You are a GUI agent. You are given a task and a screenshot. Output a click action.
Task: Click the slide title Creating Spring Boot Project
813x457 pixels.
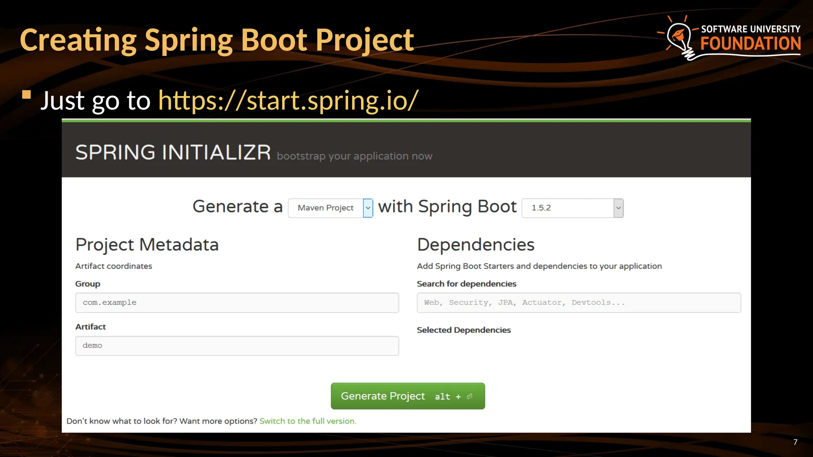tap(217, 40)
